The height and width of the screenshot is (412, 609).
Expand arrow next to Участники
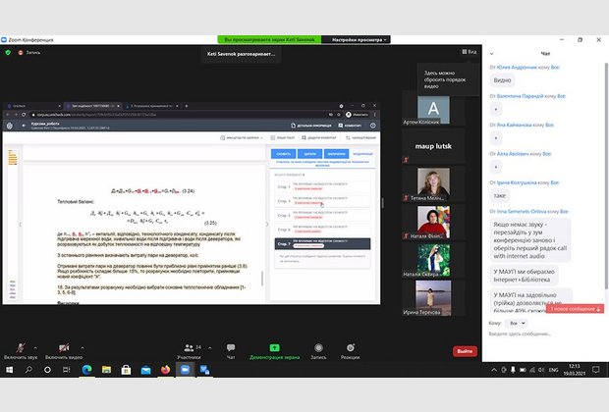coord(210,347)
